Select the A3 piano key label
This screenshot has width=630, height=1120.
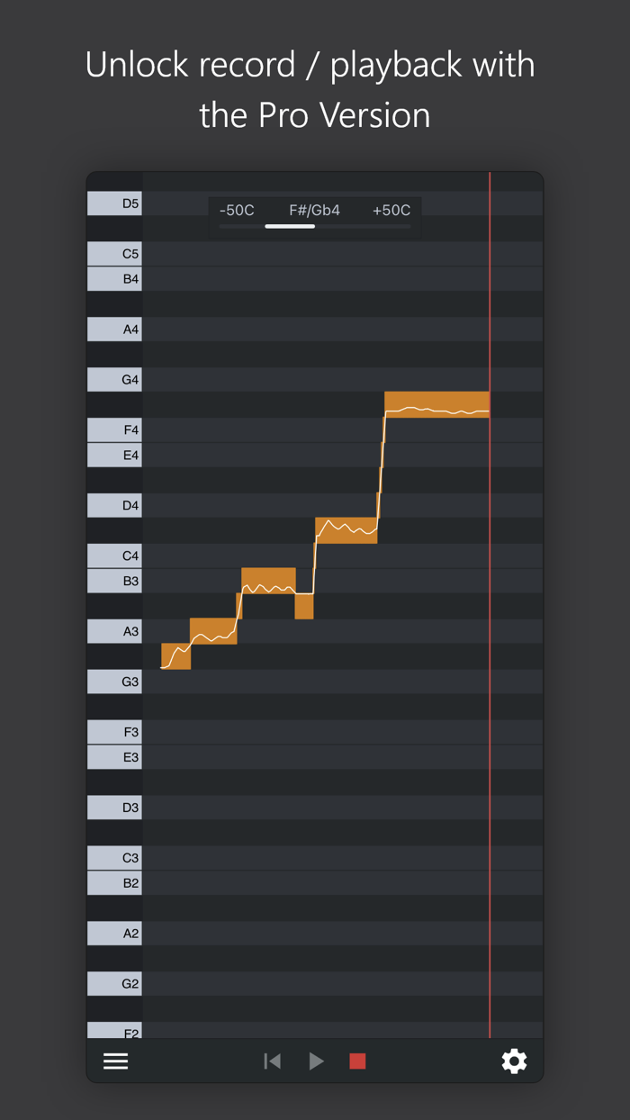(x=113, y=630)
